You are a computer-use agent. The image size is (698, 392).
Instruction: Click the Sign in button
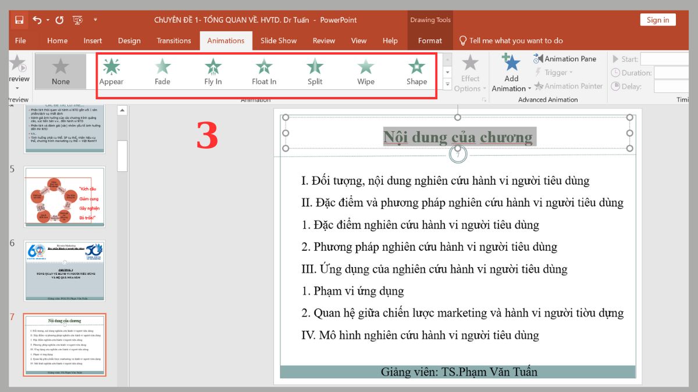click(657, 19)
